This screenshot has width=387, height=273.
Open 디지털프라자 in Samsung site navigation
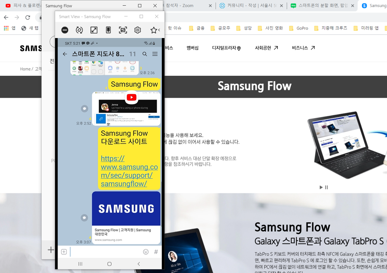coord(226,48)
